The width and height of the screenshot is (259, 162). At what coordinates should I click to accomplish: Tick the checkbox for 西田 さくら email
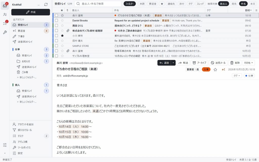(x=56, y=26)
